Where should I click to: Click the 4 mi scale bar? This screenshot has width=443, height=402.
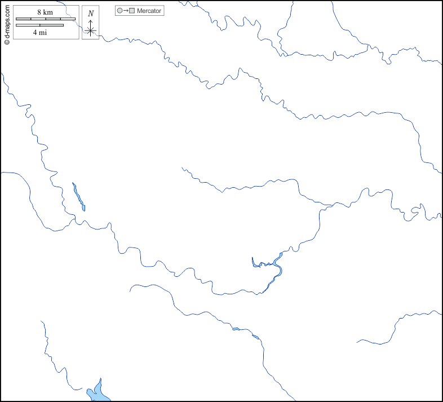point(39,25)
